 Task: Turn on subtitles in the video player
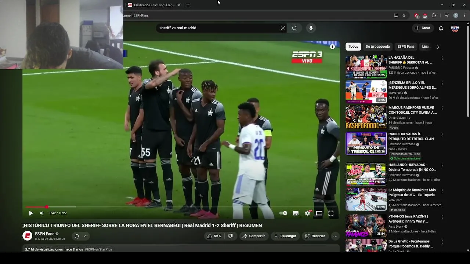pos(296,213)
